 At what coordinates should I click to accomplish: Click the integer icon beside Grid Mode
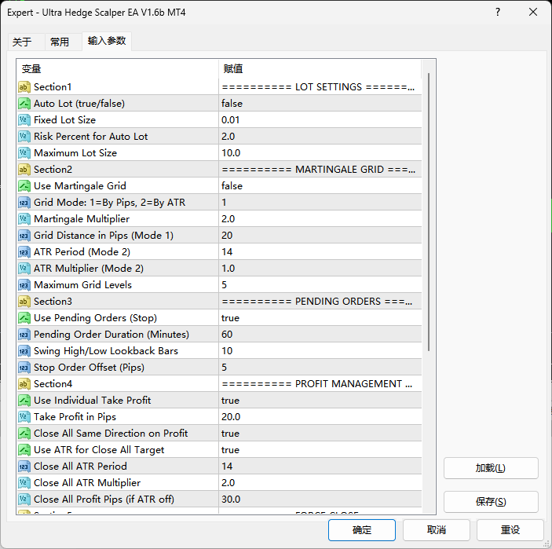[x=24, y=203]
